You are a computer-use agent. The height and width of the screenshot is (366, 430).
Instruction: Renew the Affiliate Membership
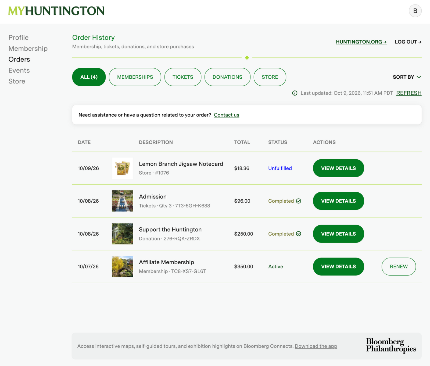(x=399, y=266)
